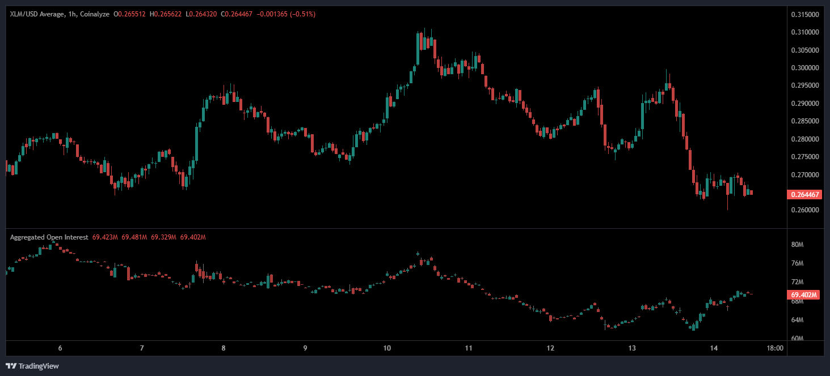Click the red current price tag 0.264467
The image size is (830, 376).
coord(804,195)
